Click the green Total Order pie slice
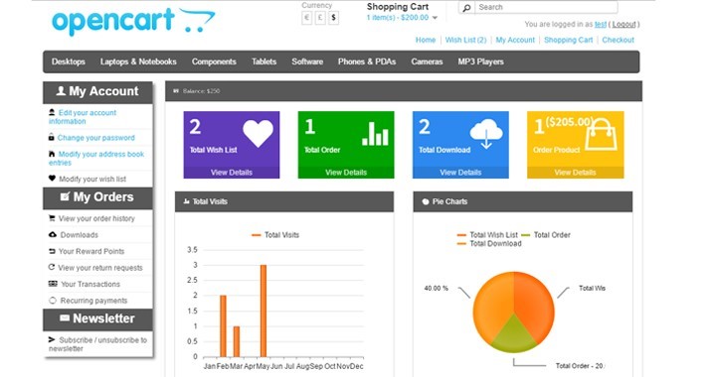This screenshot has height=377, width=706. 514,335
